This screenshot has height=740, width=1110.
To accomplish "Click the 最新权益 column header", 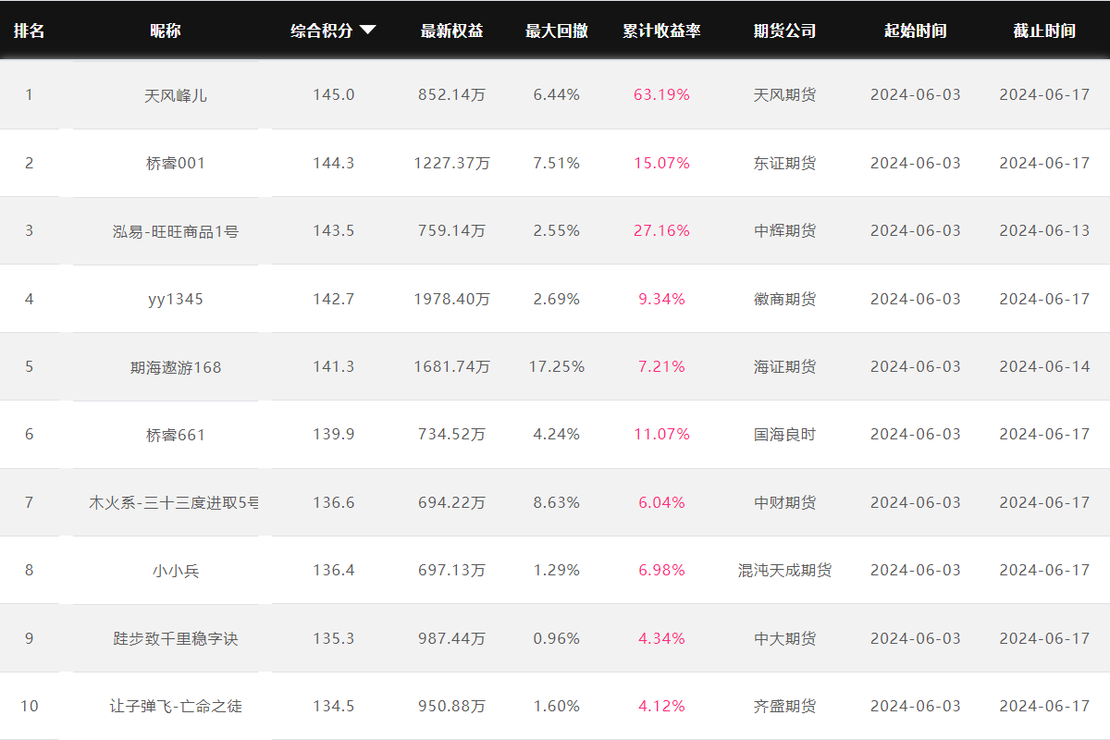I will (x=451, y=31).
